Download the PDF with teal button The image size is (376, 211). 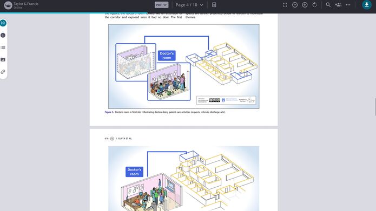(x=367, y=5)
